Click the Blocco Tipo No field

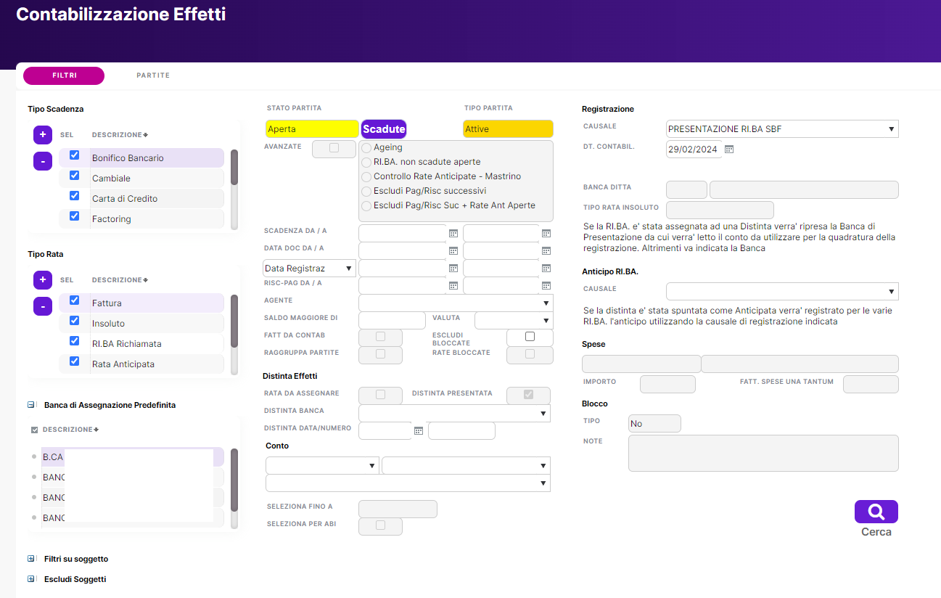pos(654,423)
